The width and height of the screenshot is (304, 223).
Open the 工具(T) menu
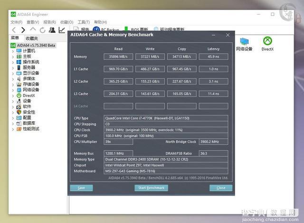tap(84, 22)
